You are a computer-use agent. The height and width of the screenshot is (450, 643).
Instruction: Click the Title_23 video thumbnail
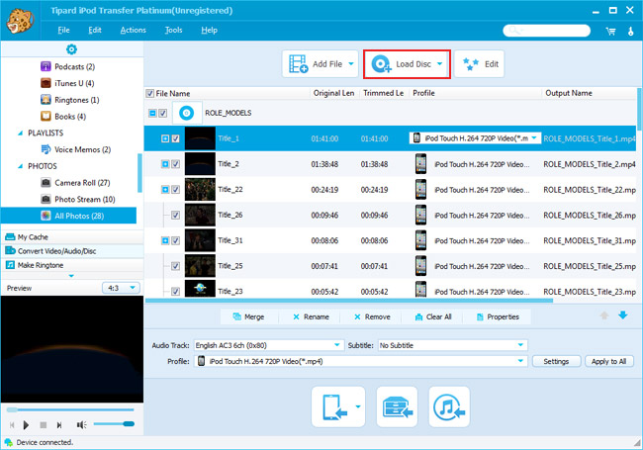coord(200,288)
